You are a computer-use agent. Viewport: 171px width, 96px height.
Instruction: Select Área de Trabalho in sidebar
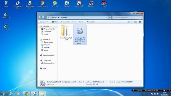pos(49,29)
